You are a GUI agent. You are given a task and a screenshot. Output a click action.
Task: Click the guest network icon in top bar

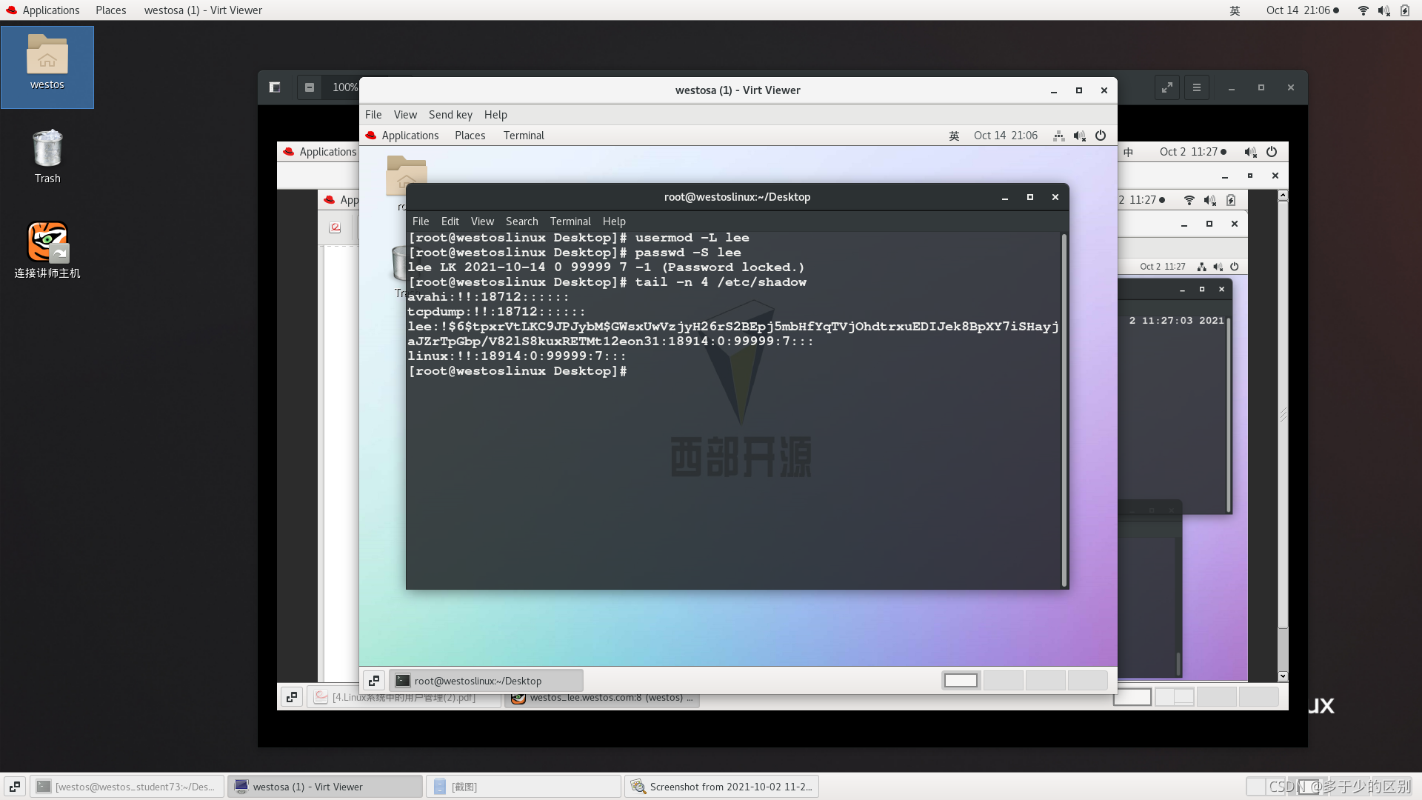coord(1059,136)
